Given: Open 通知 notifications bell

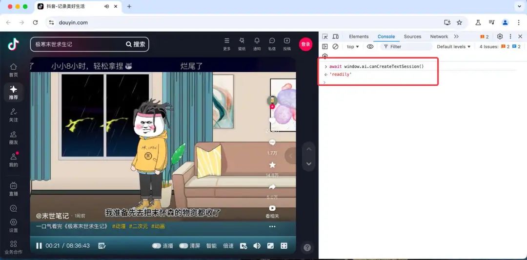Looking at the screenshot, I should (257, 44).
